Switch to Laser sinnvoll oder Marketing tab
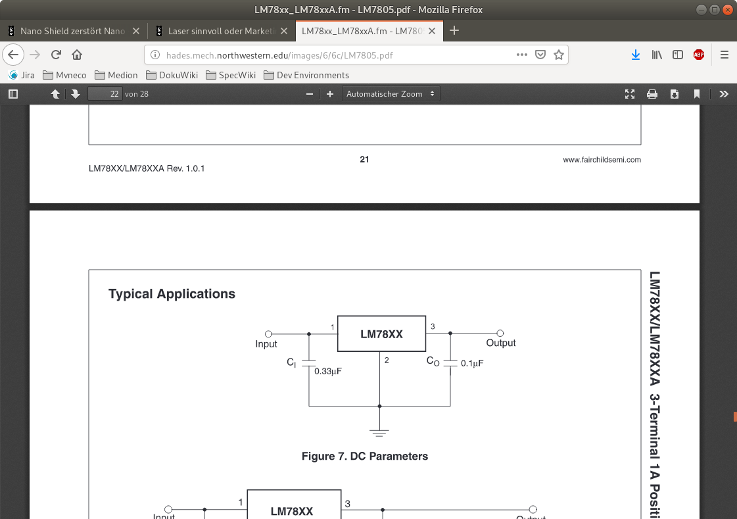 pos(222,31)
